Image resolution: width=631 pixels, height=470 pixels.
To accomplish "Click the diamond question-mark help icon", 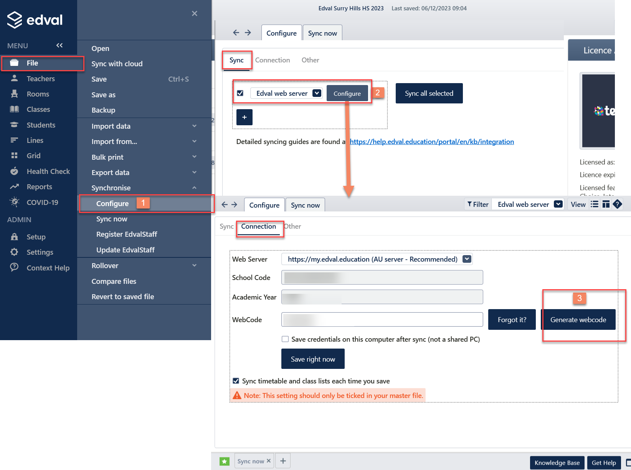I will coord(617,204).
